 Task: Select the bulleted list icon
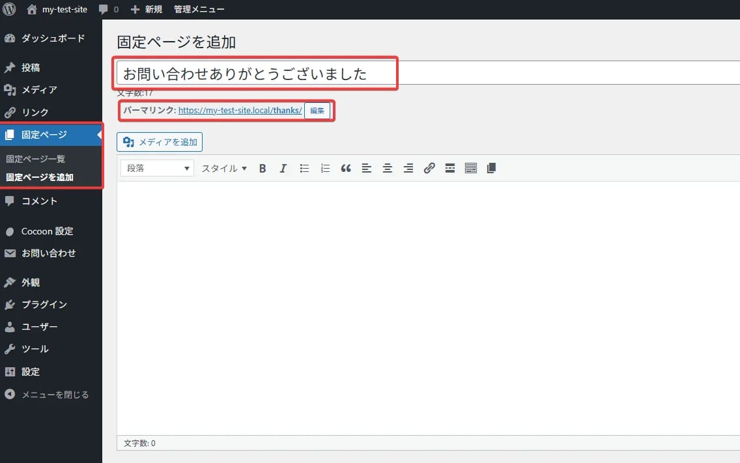[x=304, y=168]
